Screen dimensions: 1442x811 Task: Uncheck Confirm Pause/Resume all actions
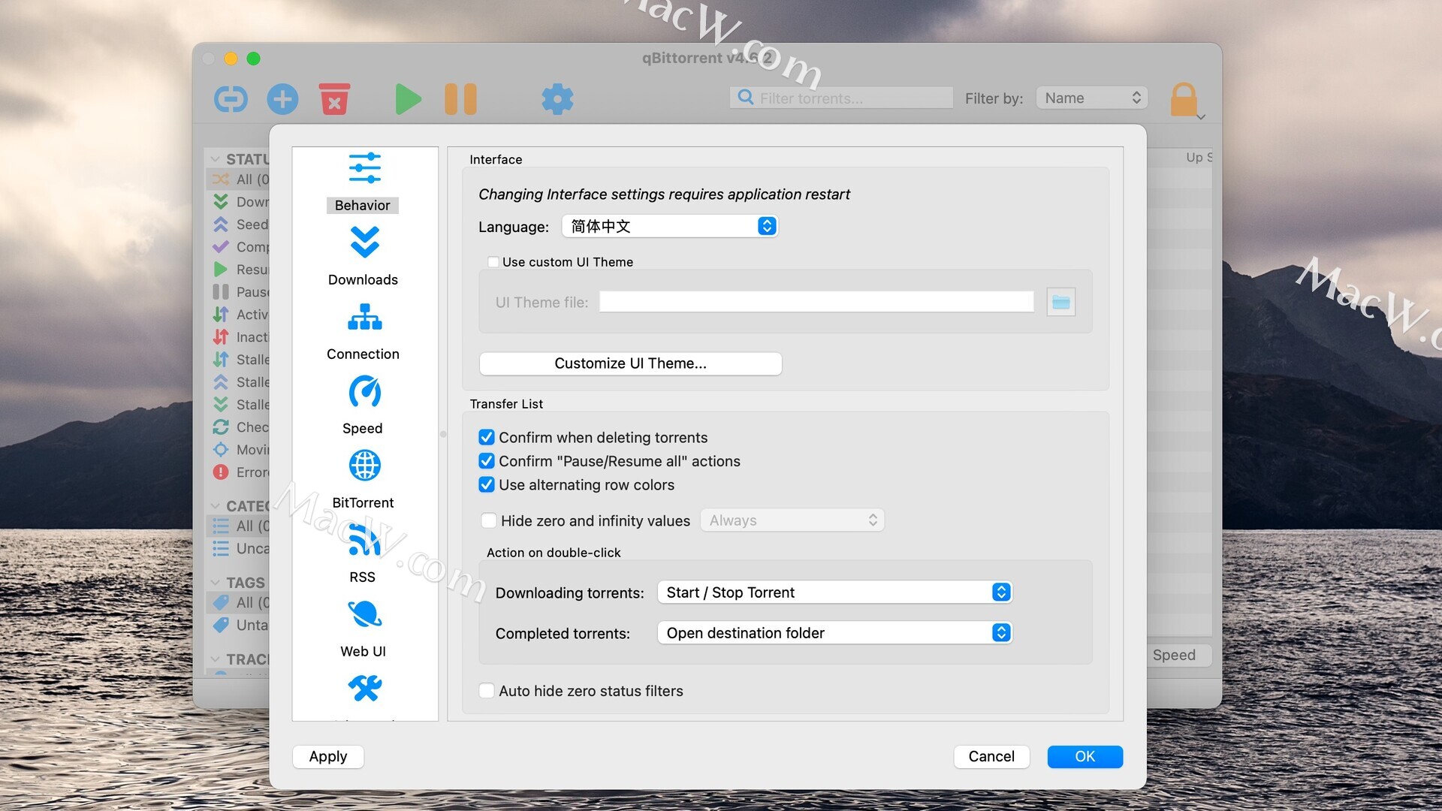point(487,461)
